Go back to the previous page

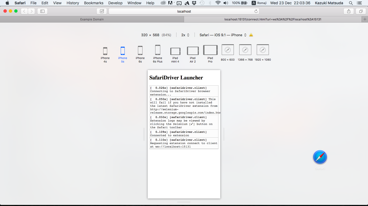pyautogui.click(x=25, y=11)
